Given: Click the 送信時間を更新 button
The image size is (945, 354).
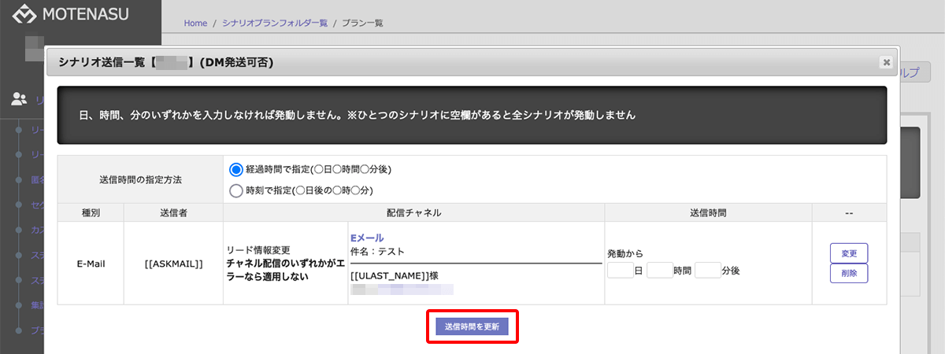Looking at the screenshot, I should click(472, 326).
